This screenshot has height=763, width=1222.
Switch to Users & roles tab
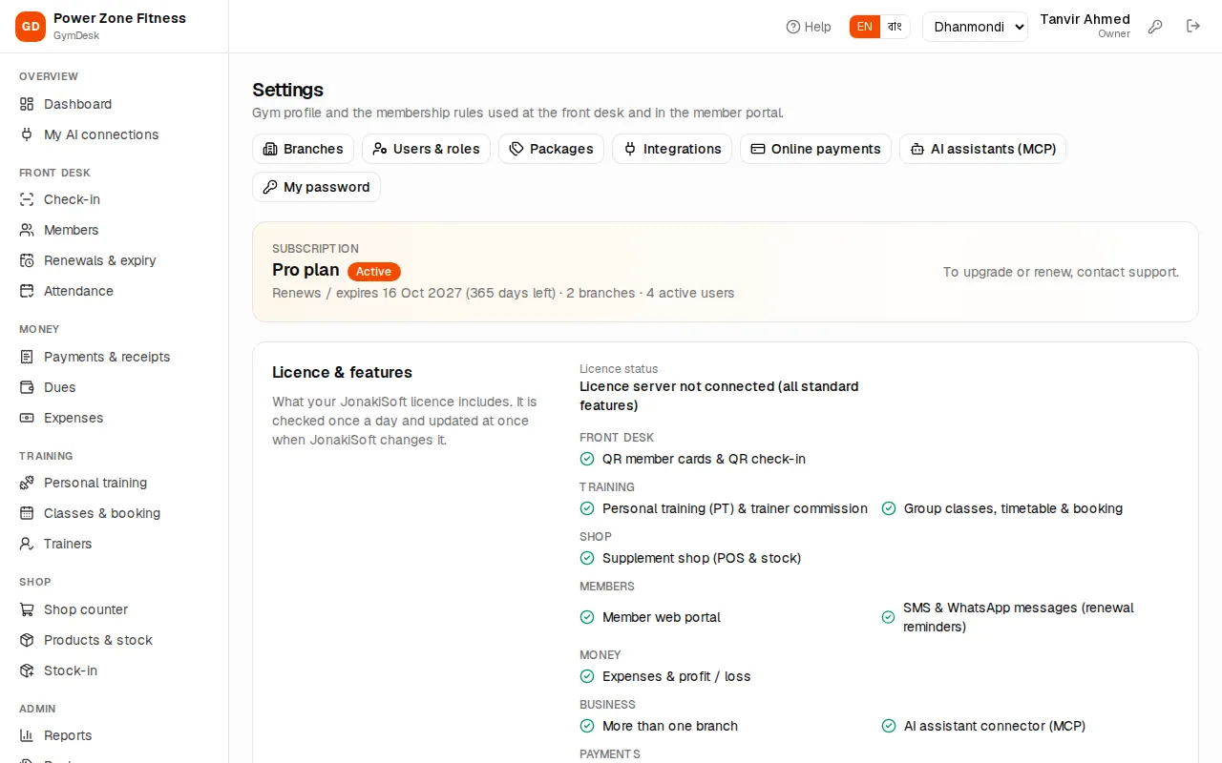coord(426,149)
